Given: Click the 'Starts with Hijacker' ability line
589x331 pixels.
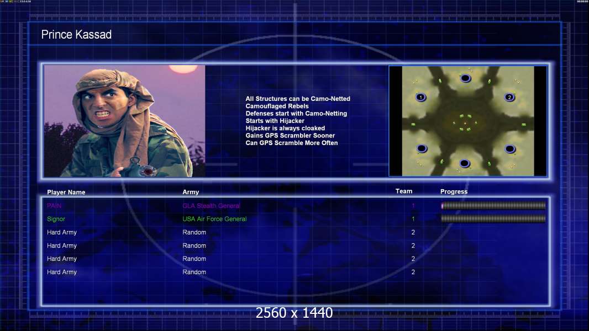Looking at the screenshot, I should [x=275, y=121].
